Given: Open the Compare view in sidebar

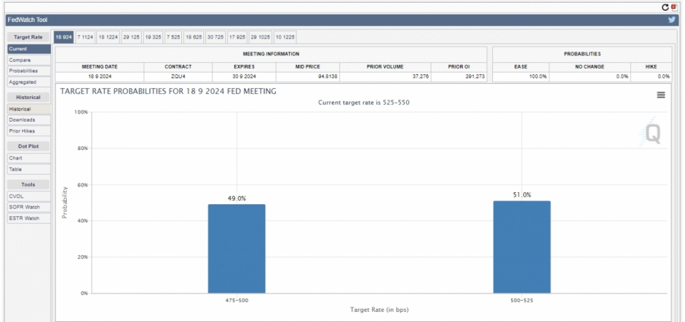Looking at the screenshot, I should click(20, 60).
